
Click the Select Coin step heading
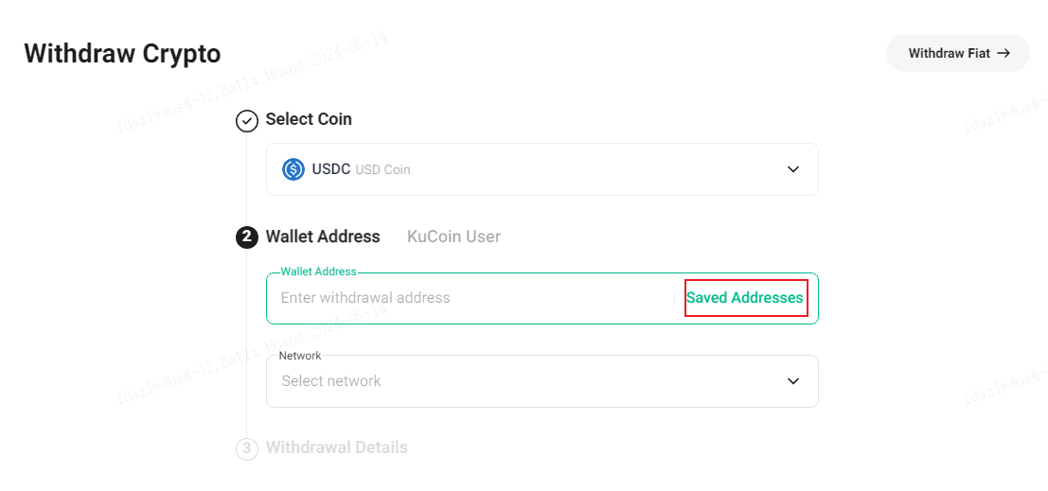[x=309, y=119]
